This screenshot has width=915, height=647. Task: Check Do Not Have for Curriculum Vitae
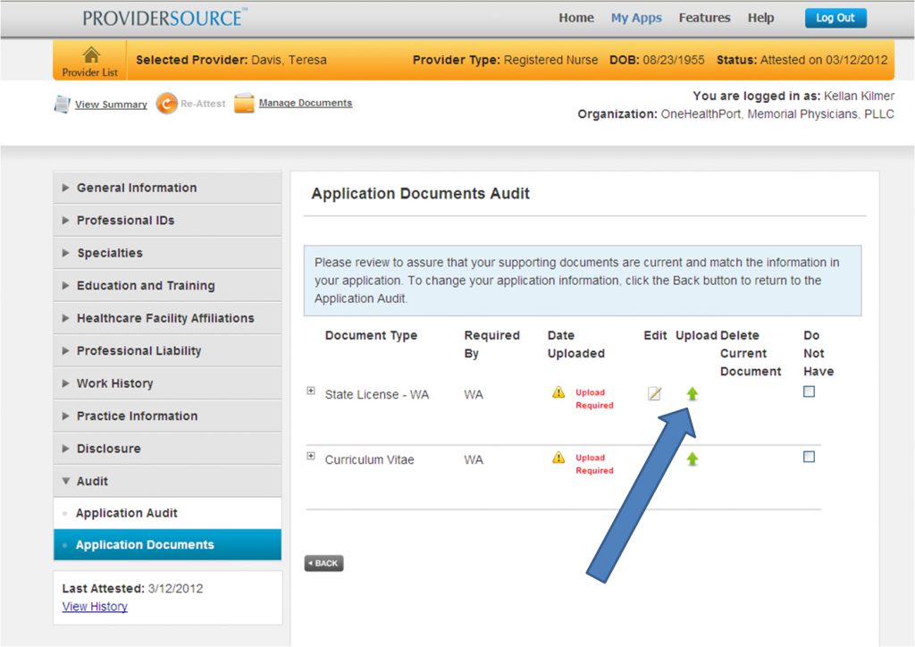pyautogui.click(x=810, y=457)
